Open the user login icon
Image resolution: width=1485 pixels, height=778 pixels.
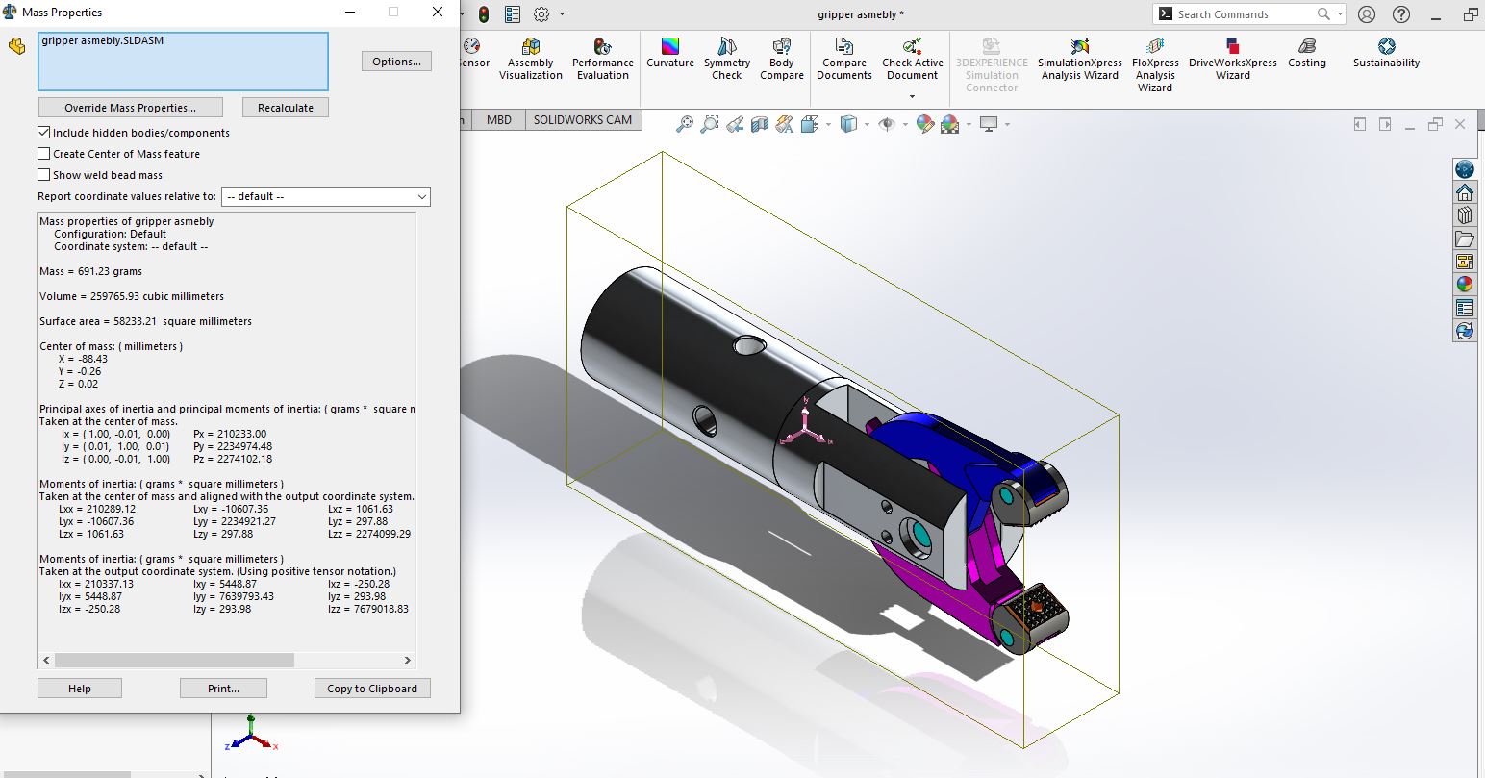click(1367, 14)
